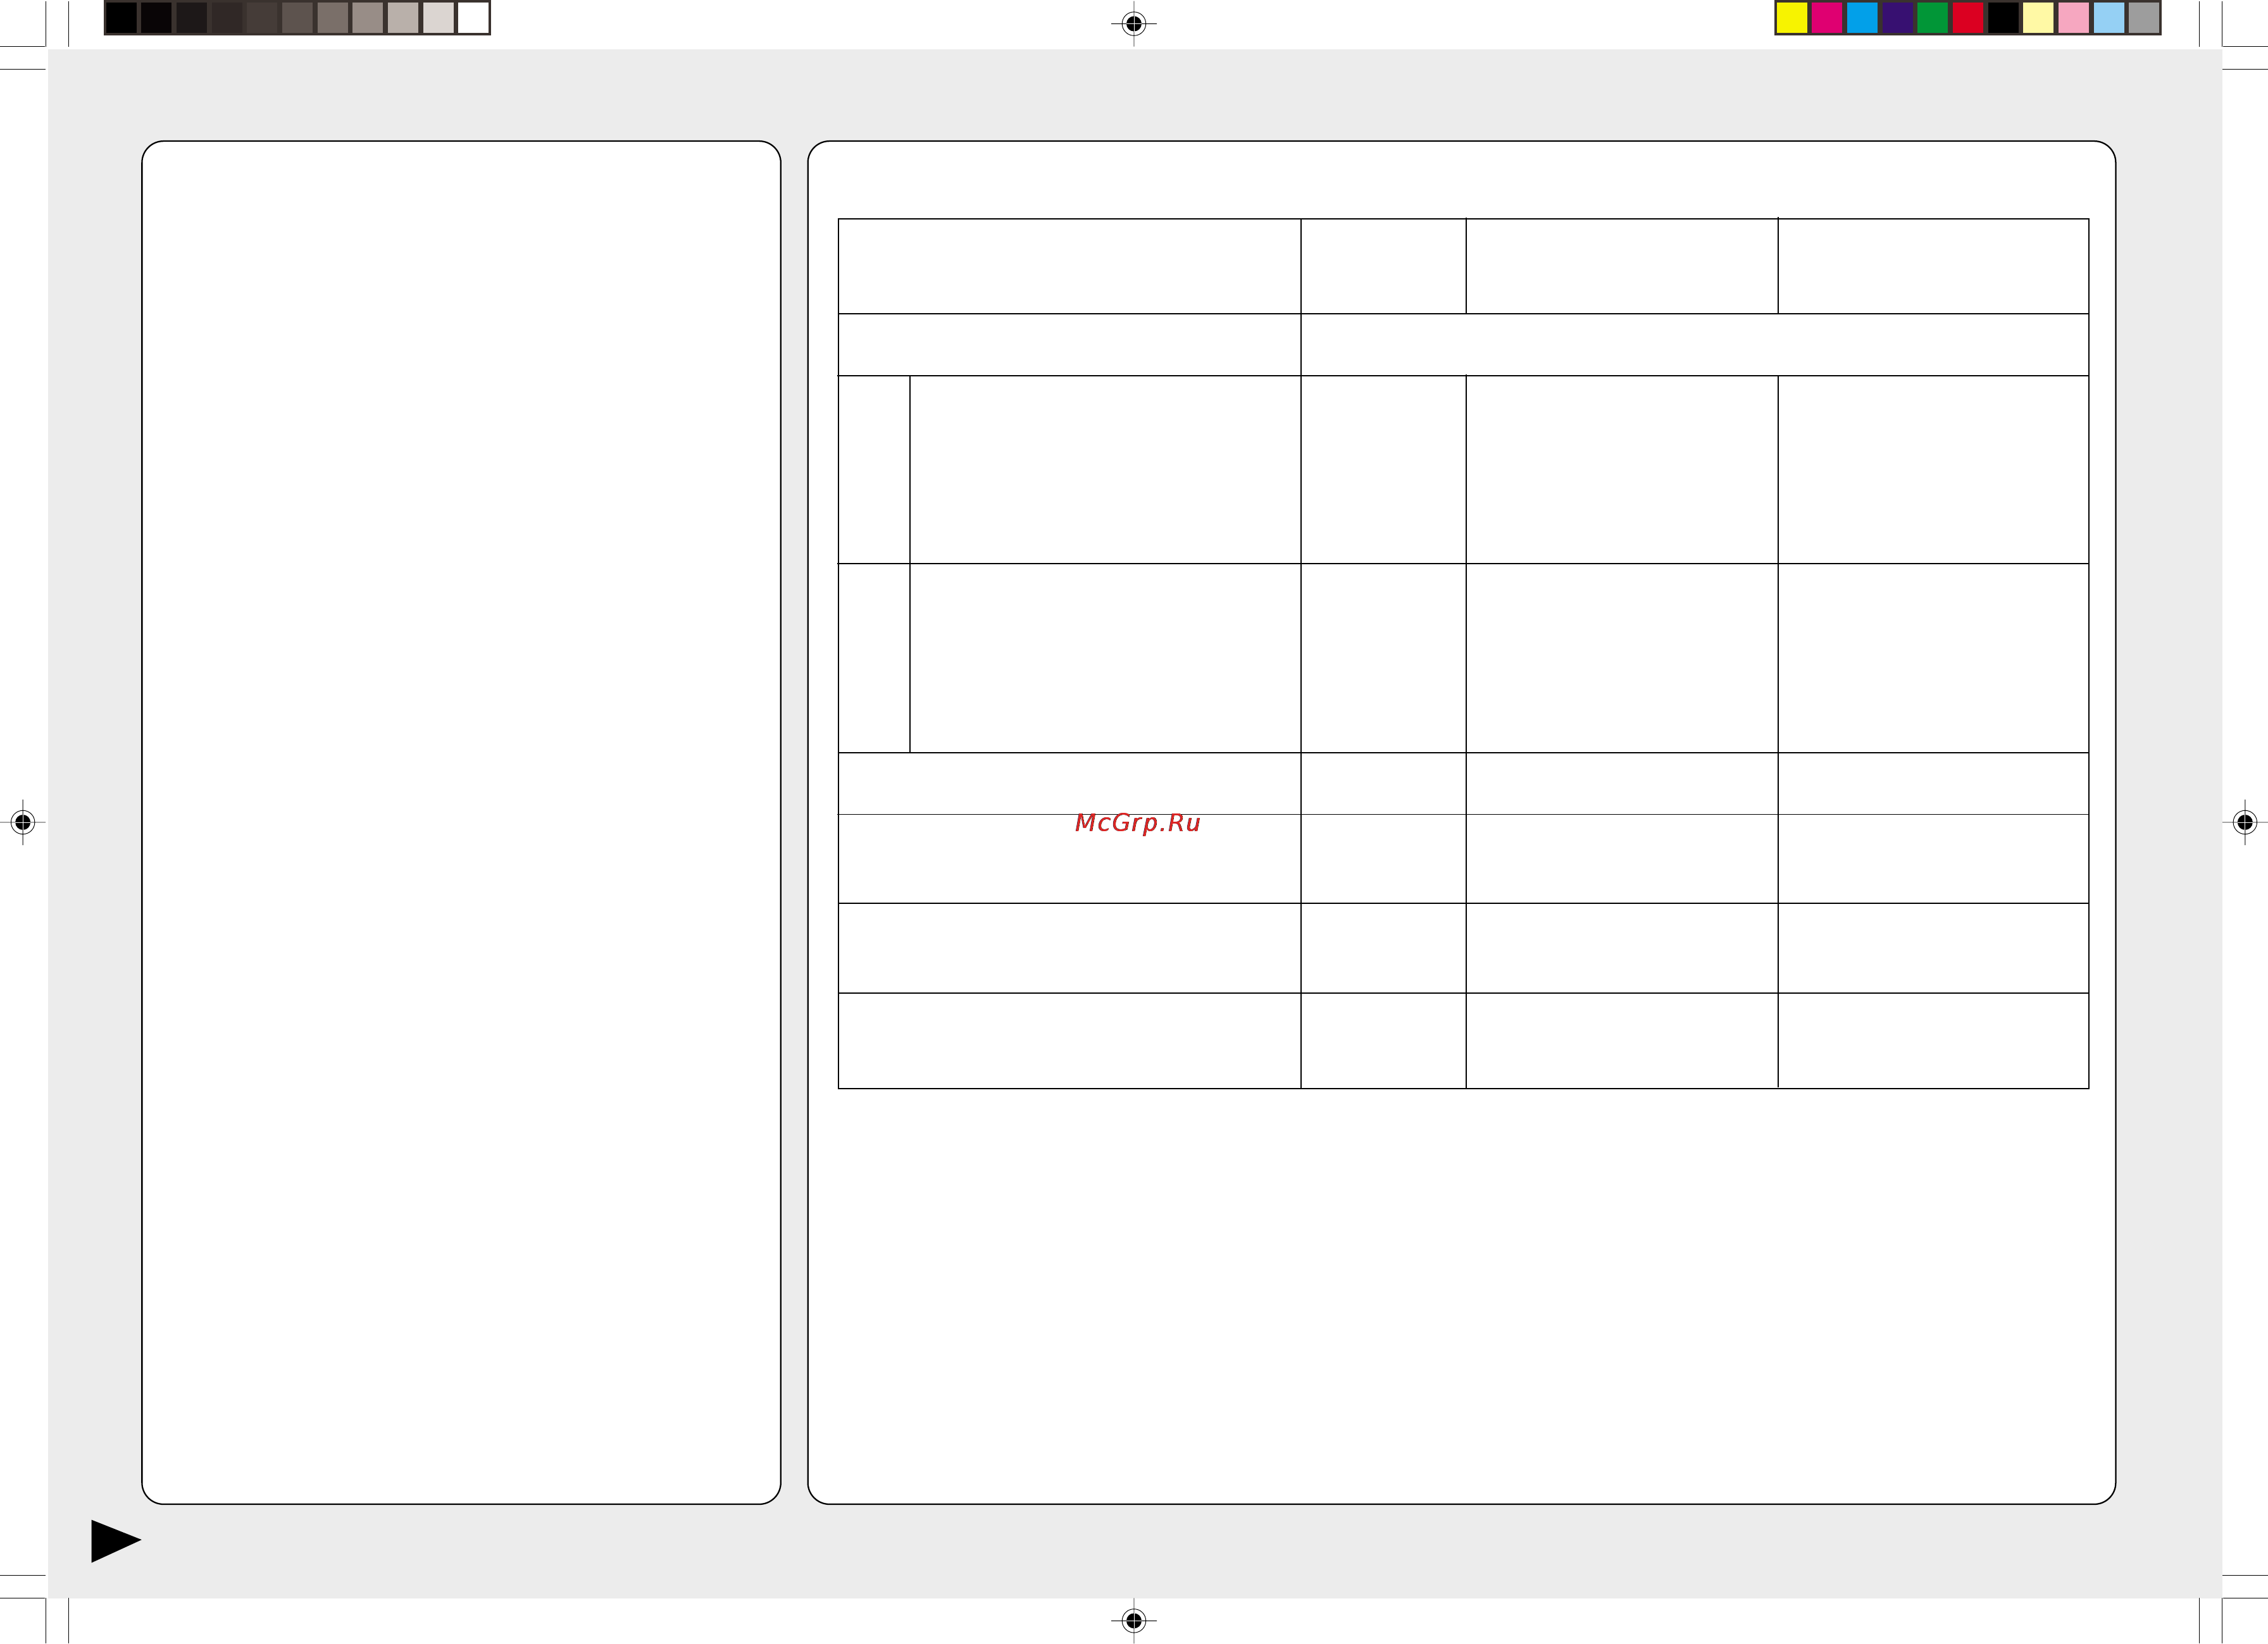Select the magenta swatch in color bar

click(1827, 18)
